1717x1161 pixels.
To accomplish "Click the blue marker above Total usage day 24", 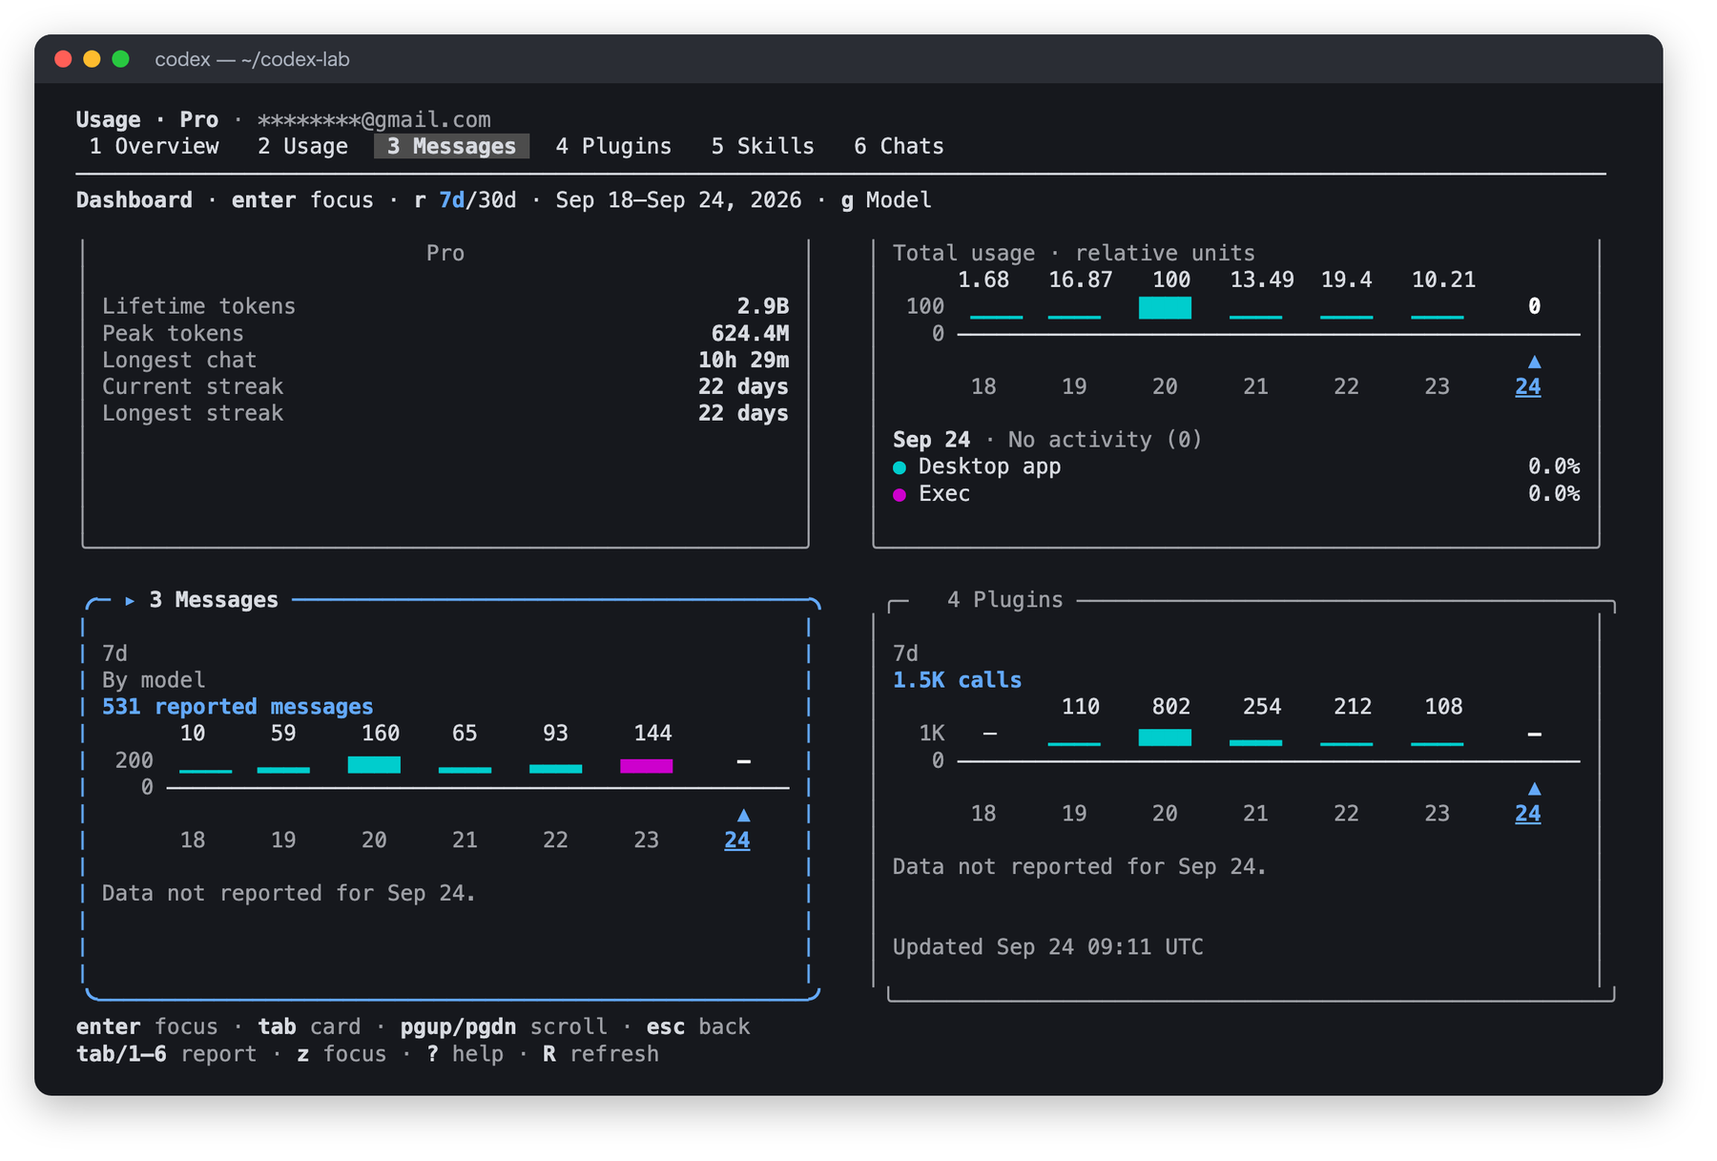I will point(1534,362).
